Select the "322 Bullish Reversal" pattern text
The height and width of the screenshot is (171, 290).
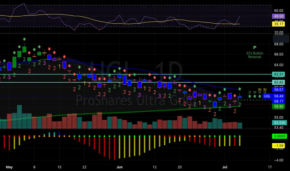click(x=255, y=55)
